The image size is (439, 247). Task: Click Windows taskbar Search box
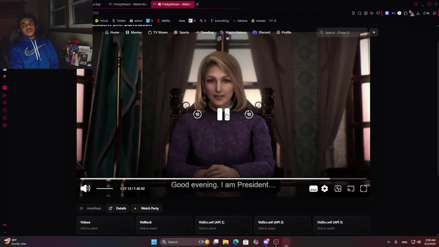185,242
